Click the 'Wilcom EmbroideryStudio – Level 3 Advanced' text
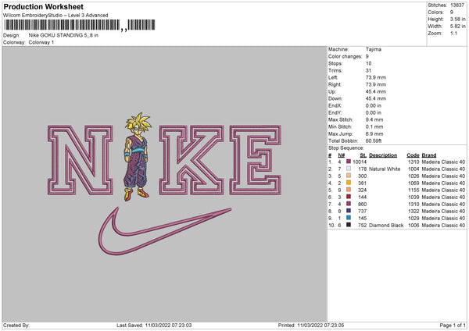This screenshot has width=469, height=331. pyautogui.click(x=55, y=16)
